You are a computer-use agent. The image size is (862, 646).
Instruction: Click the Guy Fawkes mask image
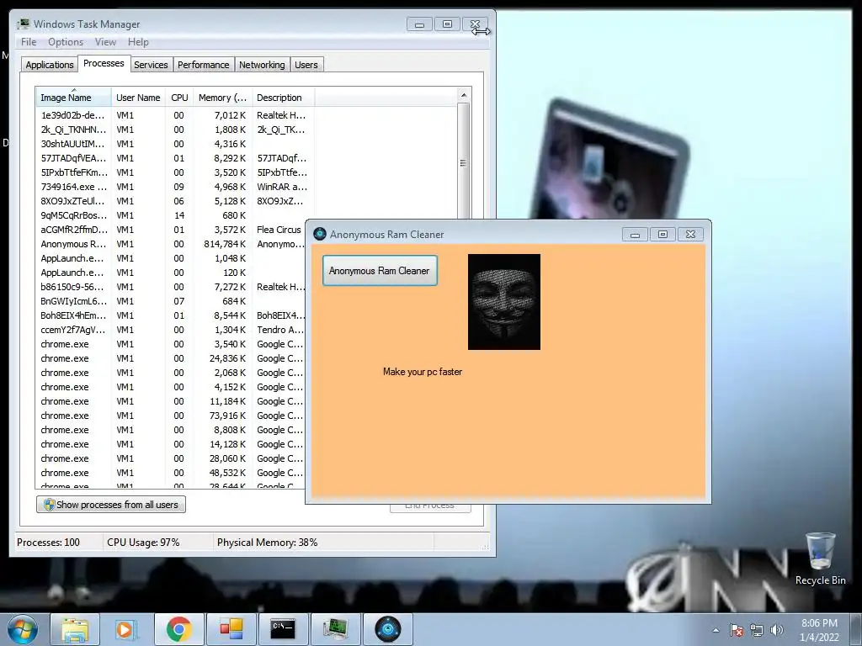click(504, 302)
